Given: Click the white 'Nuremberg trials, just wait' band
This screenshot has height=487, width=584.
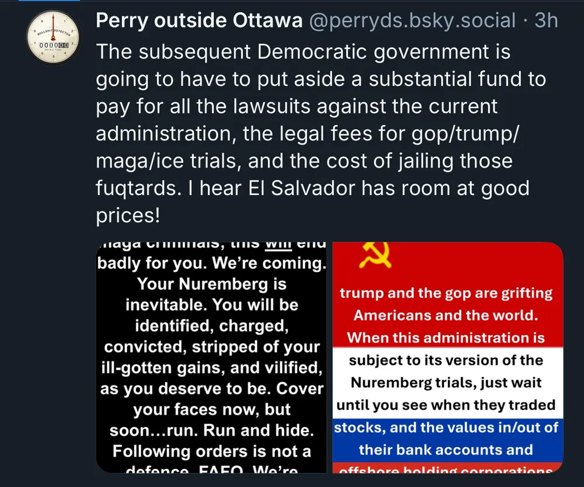Looking at the screenshot, I should [x=447, y=382].
